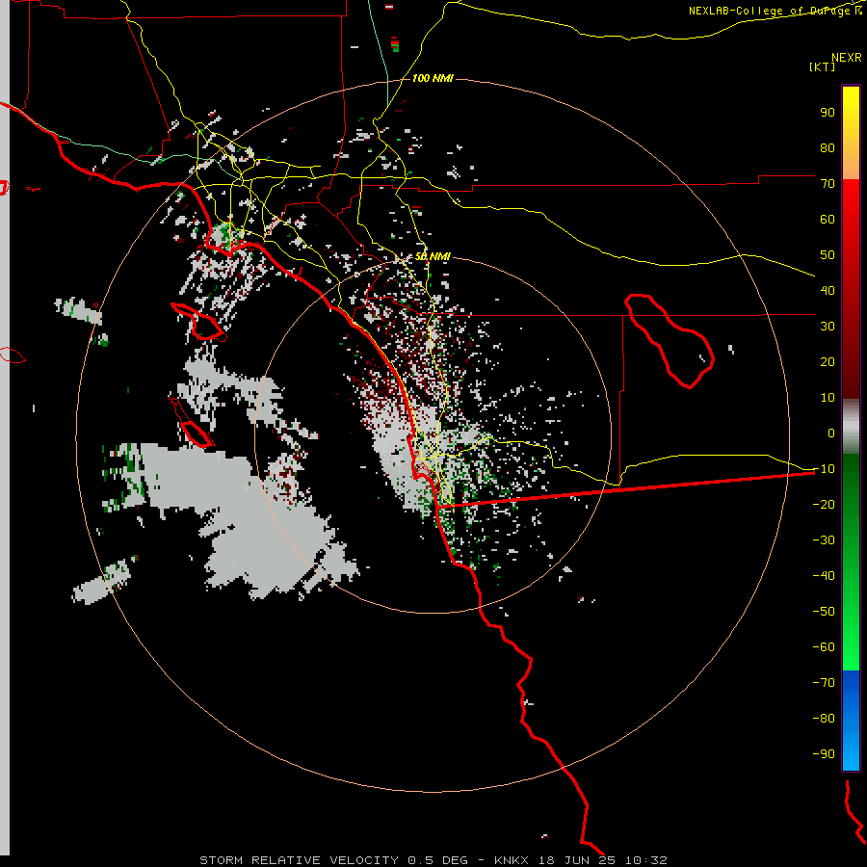Click the -20 value on velocity scale

click(824, 505)
